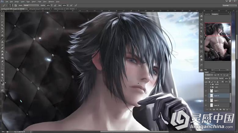Delete layer with trash icon

[x=227, y=110]
